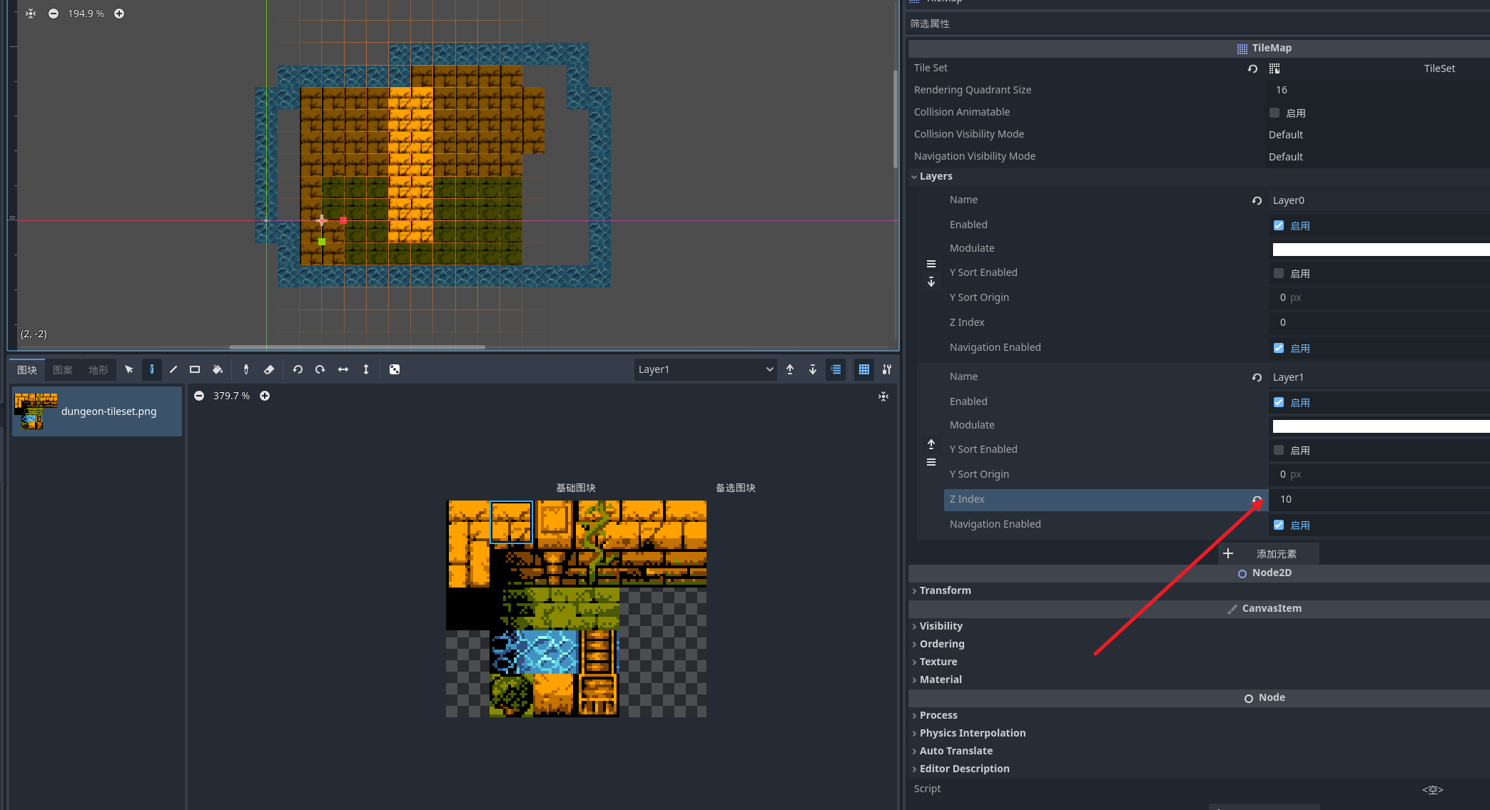This screenshot has width=1490, height=810.
Task: Edit the Layer1 Z Index value field
Action: coord(1379,499)
